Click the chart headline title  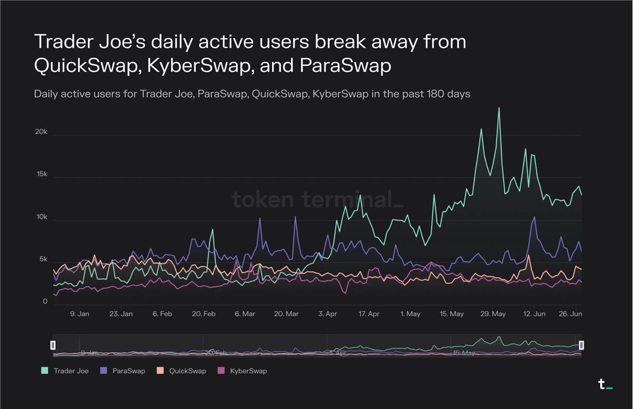[x=250, y=53]
